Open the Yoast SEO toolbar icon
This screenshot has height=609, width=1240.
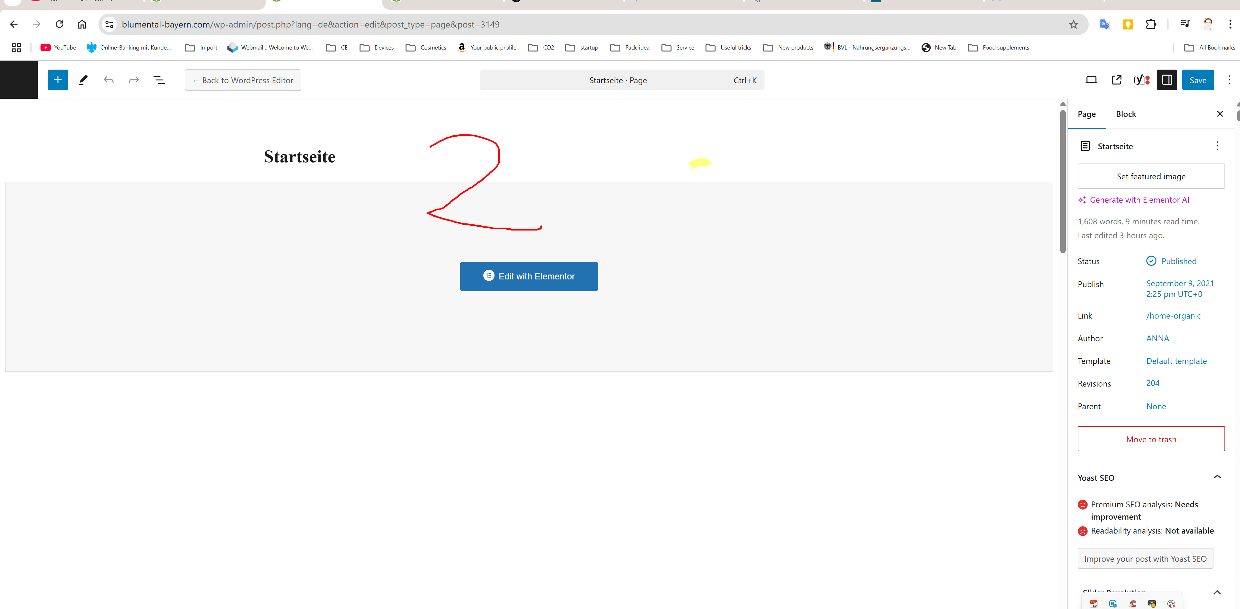coord(1141,80)
